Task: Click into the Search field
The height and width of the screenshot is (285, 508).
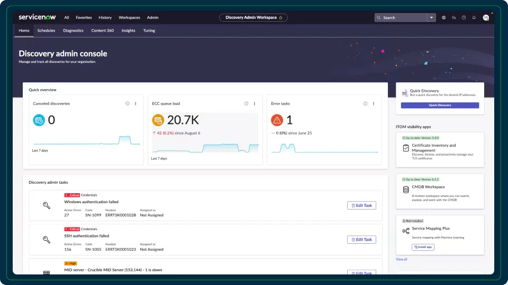Action: (402, 17)
